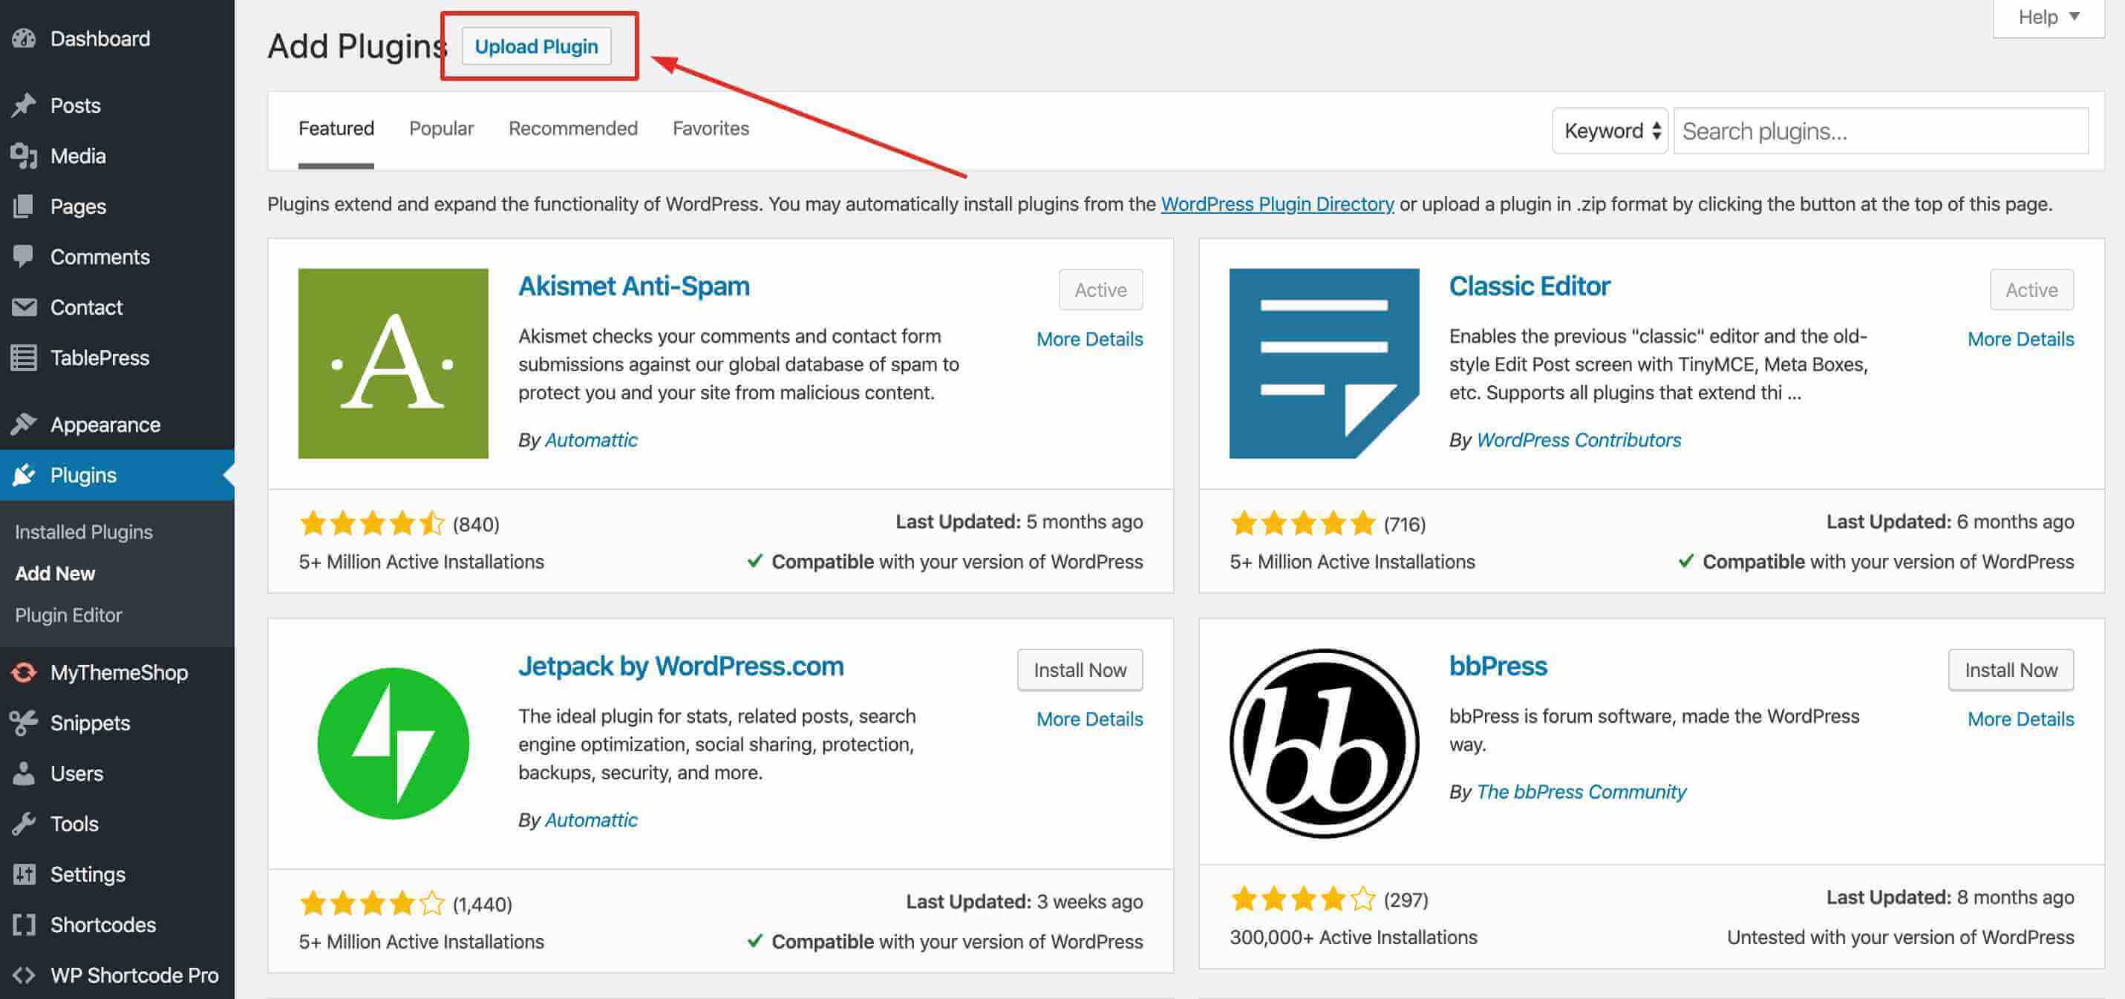Expand the Help dropdown panel
Screen dimensions: 2125x999
2049,17
